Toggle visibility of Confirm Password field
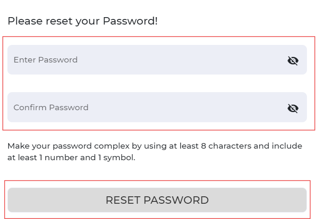Screen dimensions: 319x219 pyautogui.click(x=293, y=108)
